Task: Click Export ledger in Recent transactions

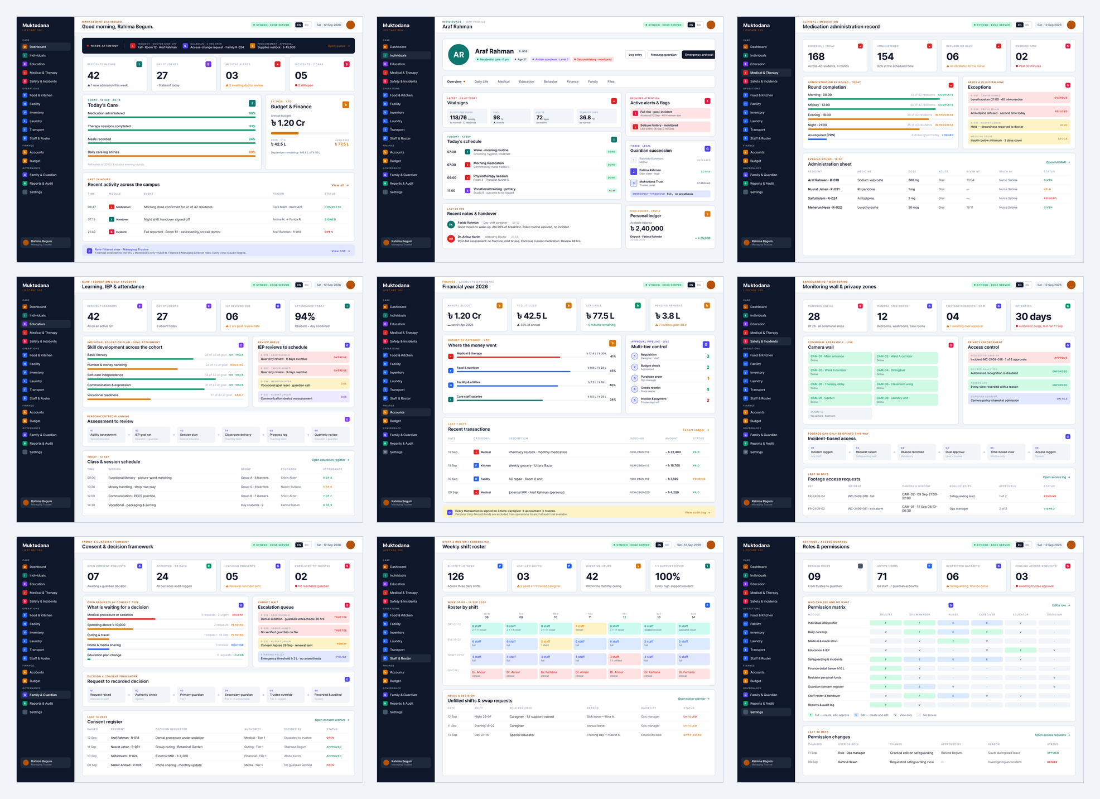Action: point(696,430)
